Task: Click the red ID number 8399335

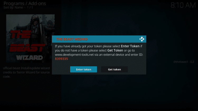Action: point(61,59)
